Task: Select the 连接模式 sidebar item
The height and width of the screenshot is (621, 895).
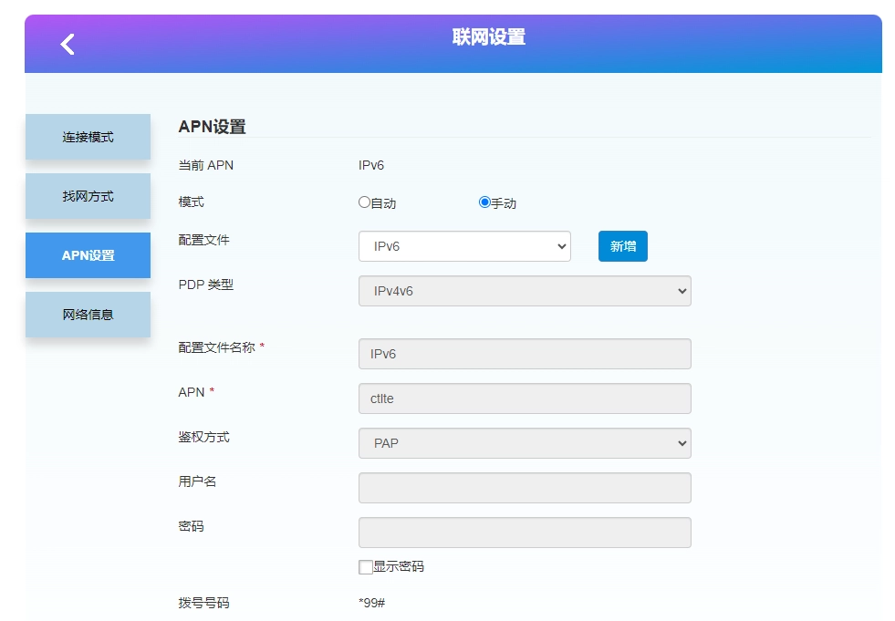Action: (x=88, y=136)
